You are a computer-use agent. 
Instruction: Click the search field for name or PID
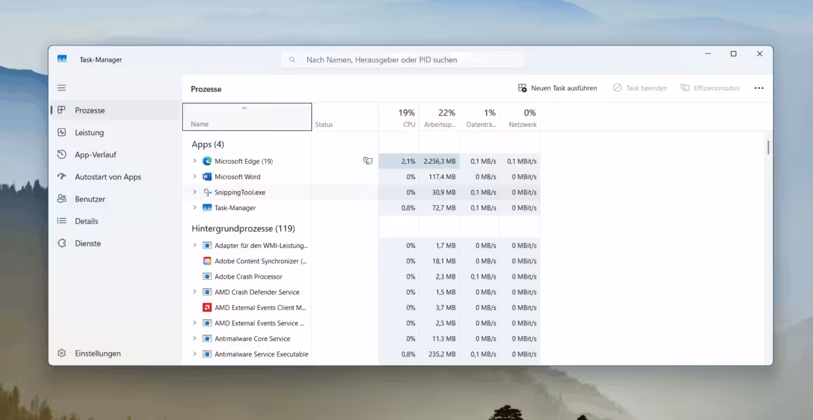click(403, 59)
